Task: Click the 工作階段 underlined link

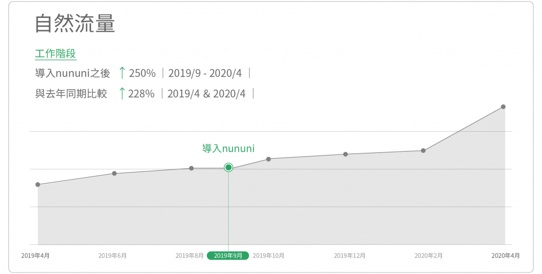Action: point(56,54)
